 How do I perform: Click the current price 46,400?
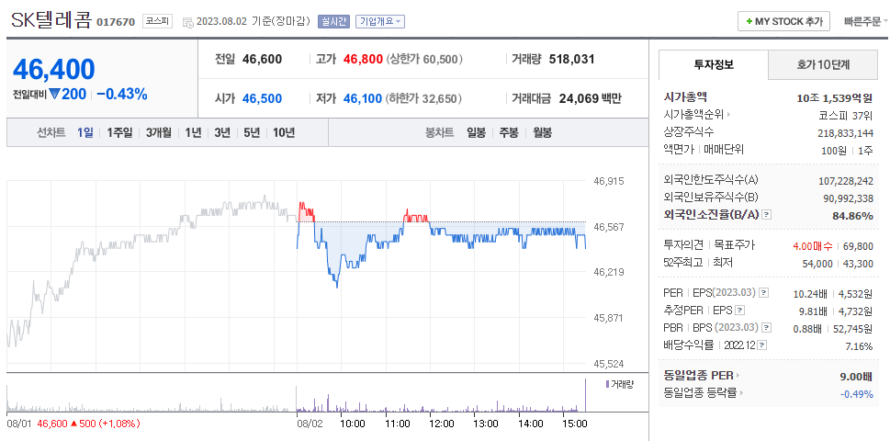tap(54, 69)
